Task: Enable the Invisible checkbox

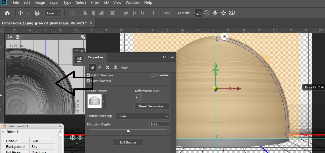Action: [x=153, y=75]
